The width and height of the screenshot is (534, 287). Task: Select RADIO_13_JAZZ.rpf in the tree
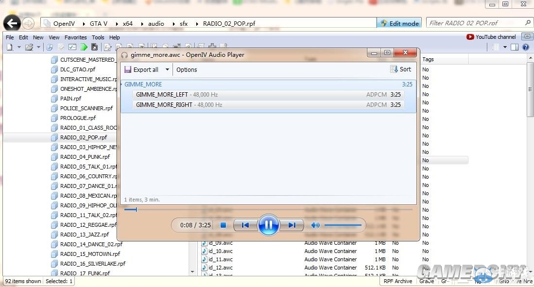[x=85, y=235]
